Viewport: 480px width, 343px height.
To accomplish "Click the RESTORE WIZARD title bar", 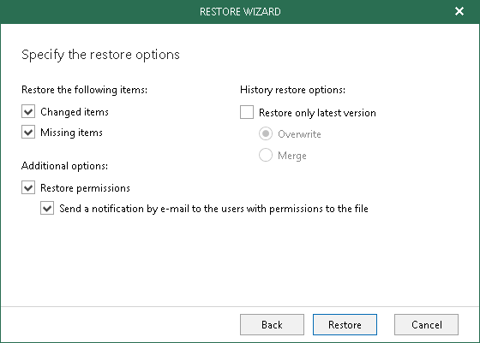I will 240,12.
